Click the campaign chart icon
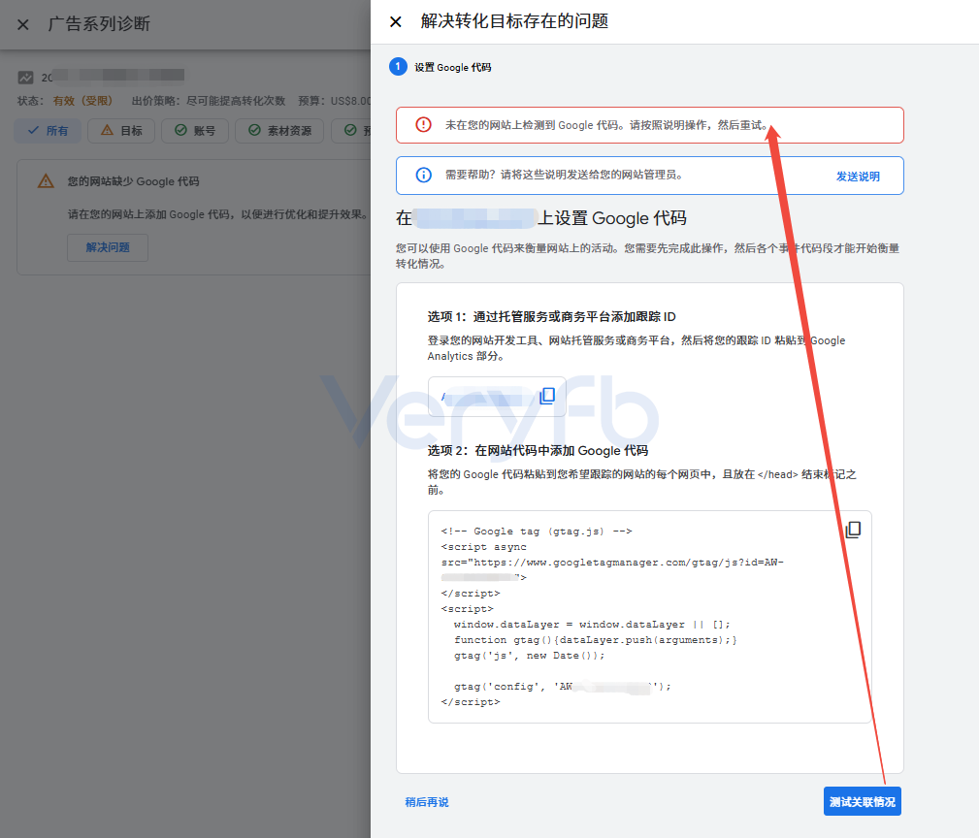Viewport: 979px width, 838px height. [x=25, y=78]
